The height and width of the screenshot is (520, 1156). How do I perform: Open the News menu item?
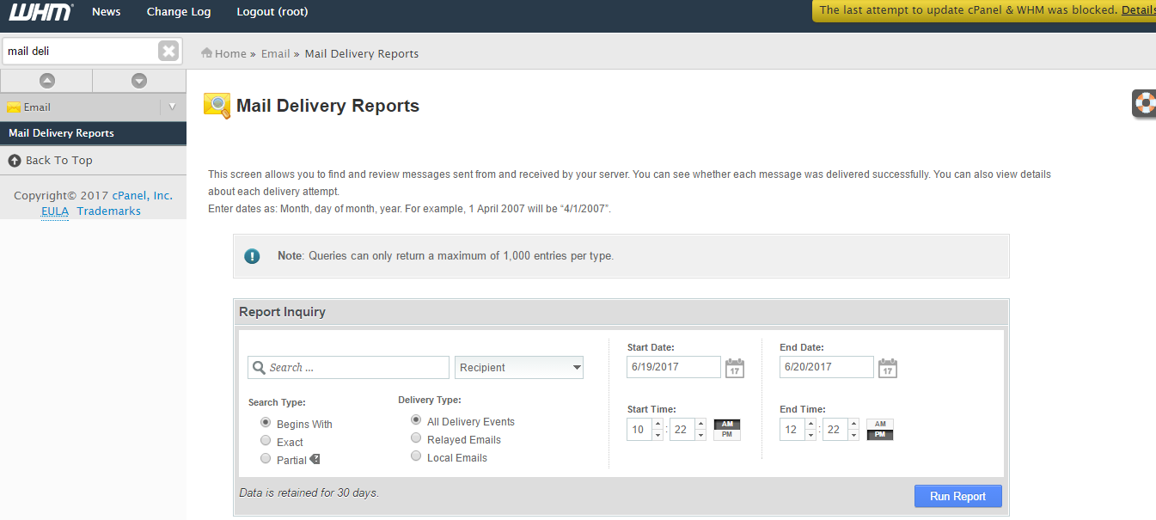107,12
